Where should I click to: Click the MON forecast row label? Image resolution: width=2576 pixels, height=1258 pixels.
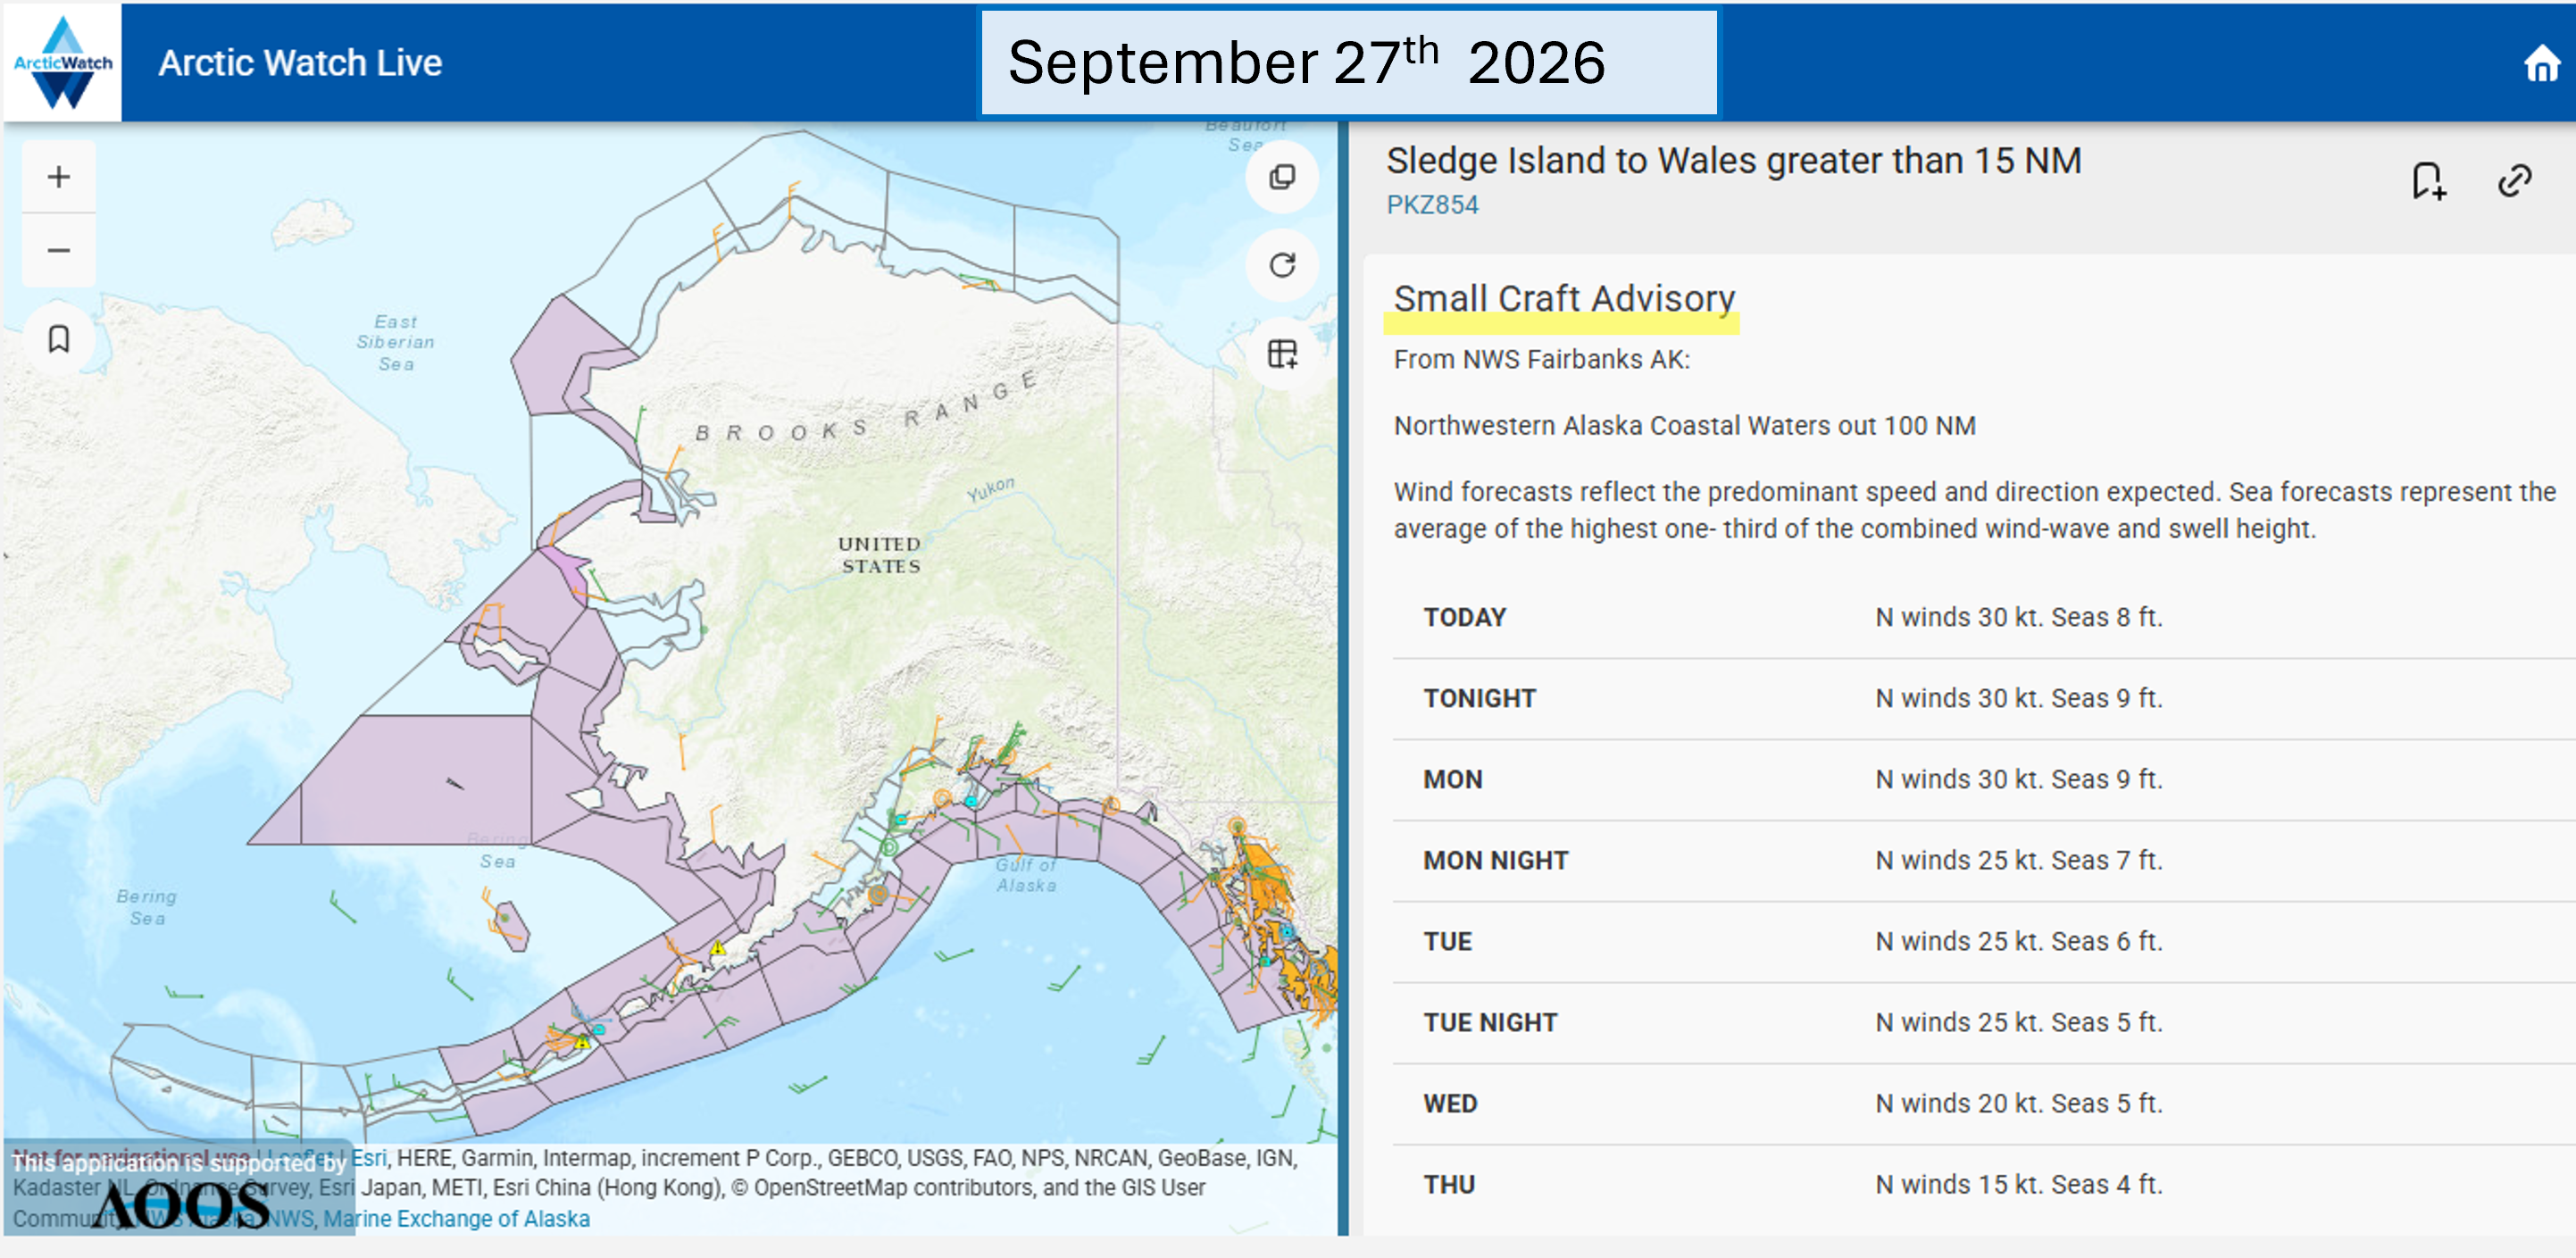coord(1452,779)
